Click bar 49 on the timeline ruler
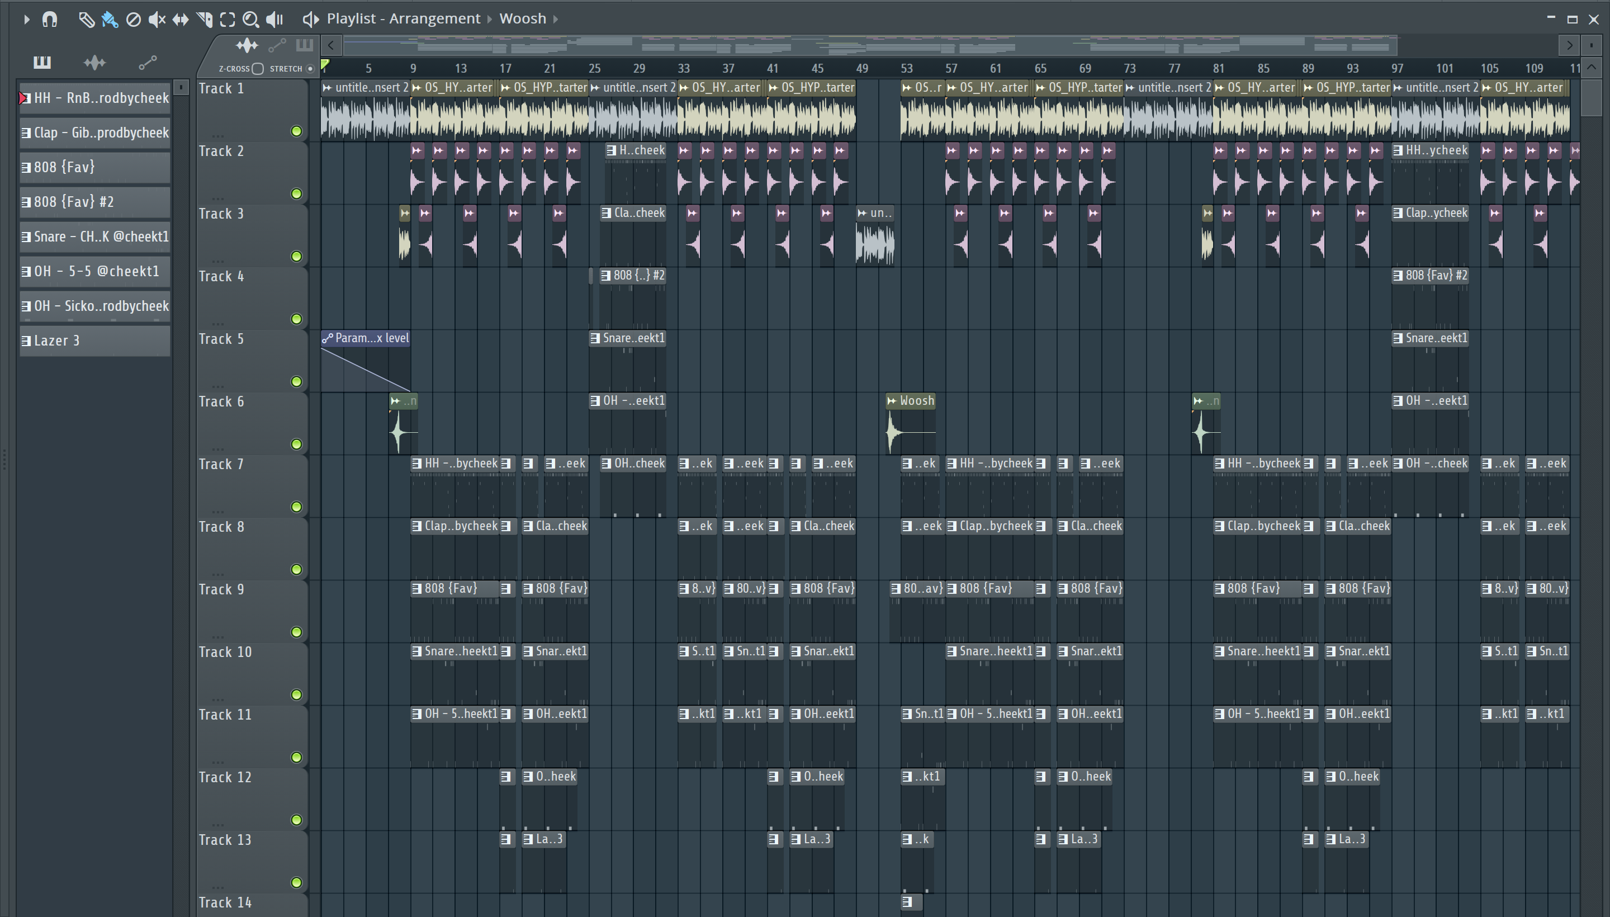The image size is (1610, 917). (862, 69)
